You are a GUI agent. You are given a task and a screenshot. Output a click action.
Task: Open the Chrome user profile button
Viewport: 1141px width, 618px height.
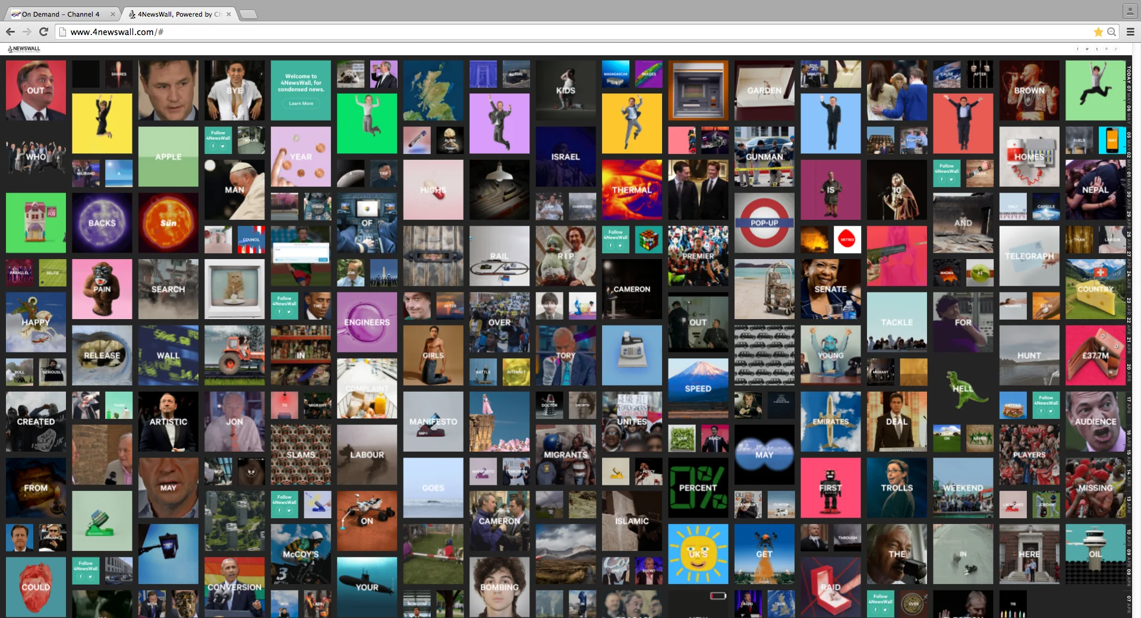coord(1130,11)
